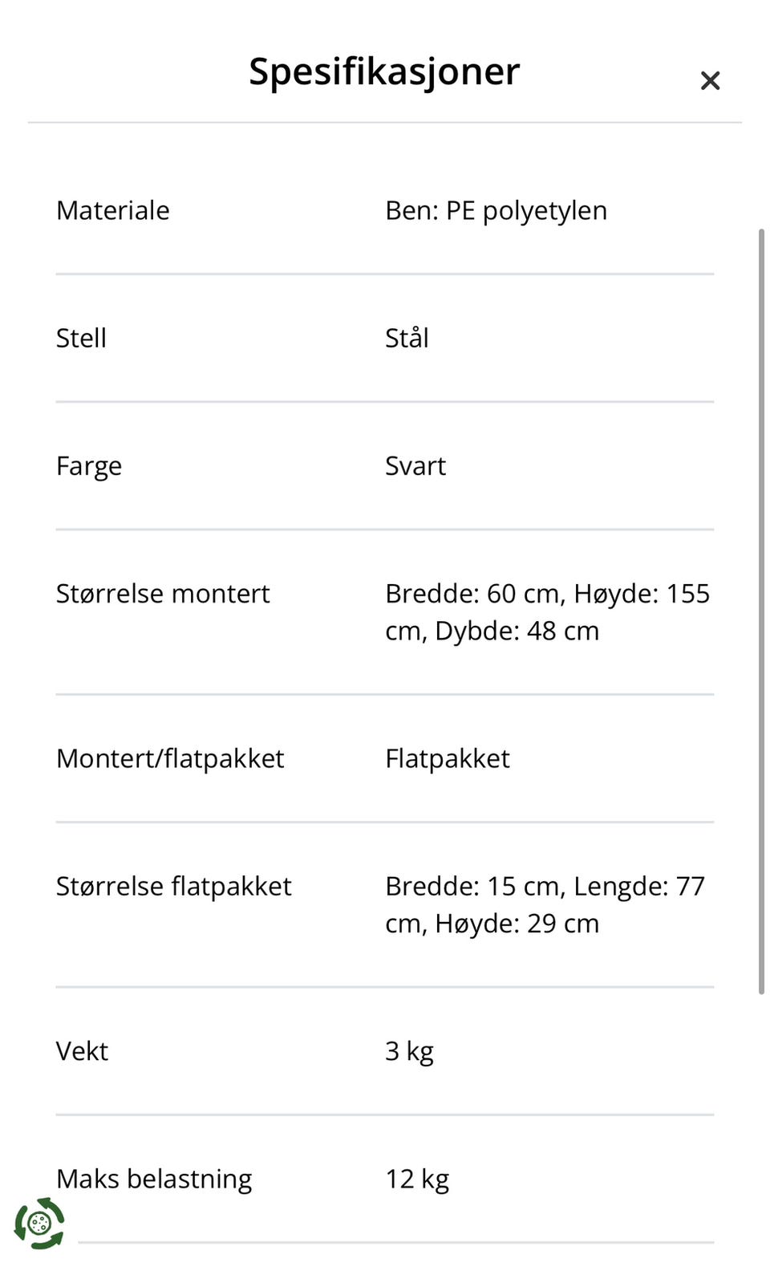The image size is (770, 1263).
Task: Click the Montert/flatpakket label
Action: pyautogui.click(x=171, y=758)
